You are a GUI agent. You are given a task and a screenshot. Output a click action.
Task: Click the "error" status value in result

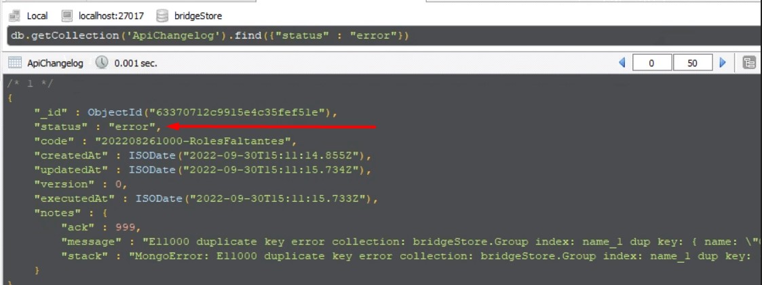132,127
